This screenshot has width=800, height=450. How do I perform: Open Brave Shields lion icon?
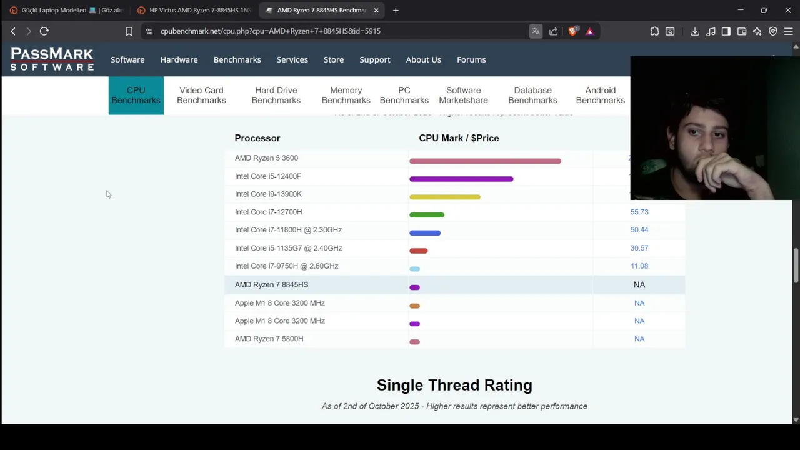click(572, 31)
